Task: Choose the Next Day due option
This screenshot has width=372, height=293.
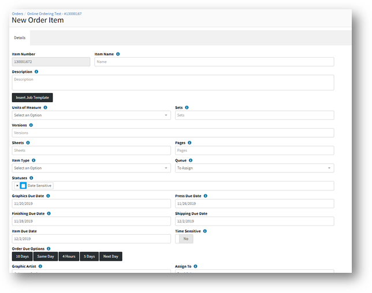Action: coord(111,256)
